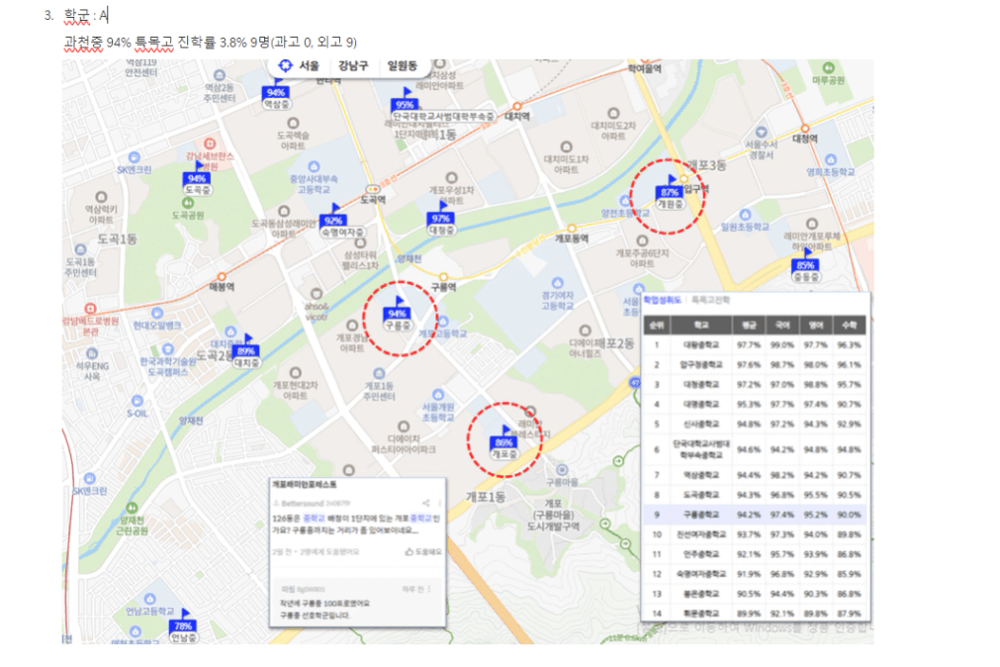Click the 개포1동 district label on map
Screen dimensions: 1000x667
click(x=485, y=496)
